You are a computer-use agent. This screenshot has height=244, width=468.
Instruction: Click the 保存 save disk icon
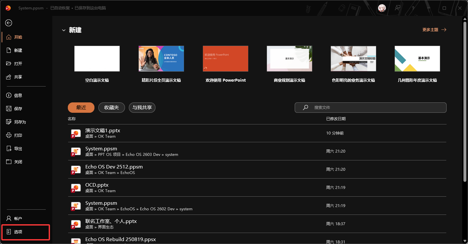[x=9, y=109]
